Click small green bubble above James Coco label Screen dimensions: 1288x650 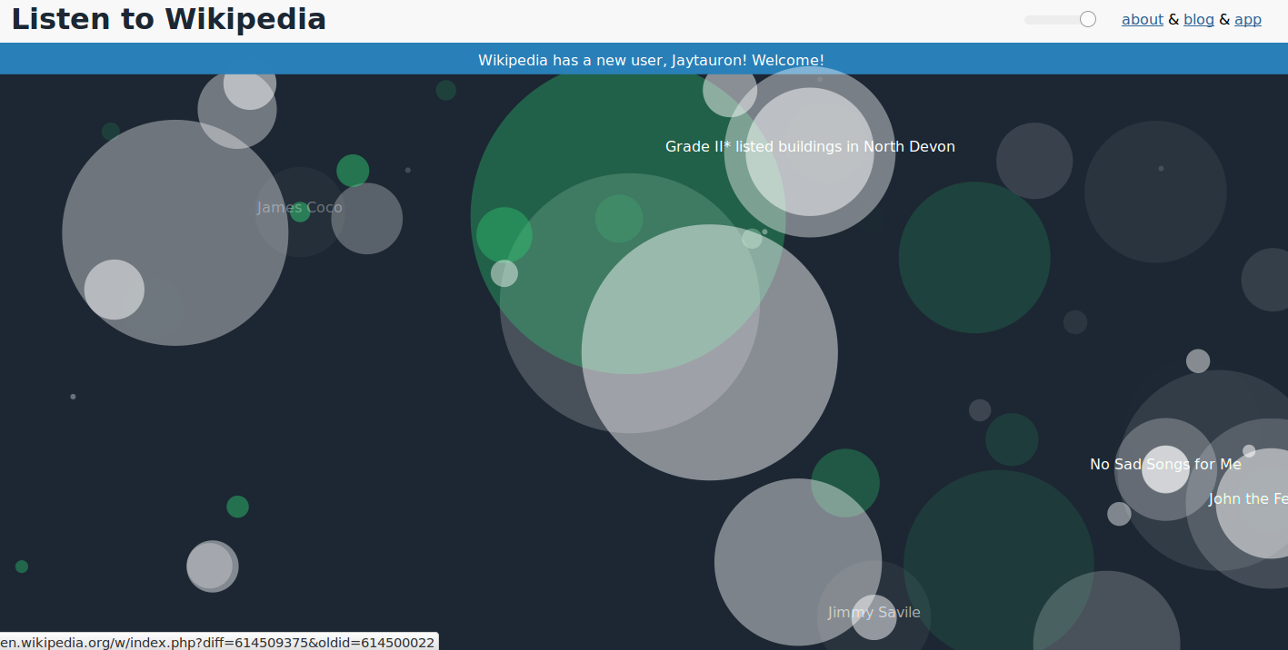tap(353, 171)
